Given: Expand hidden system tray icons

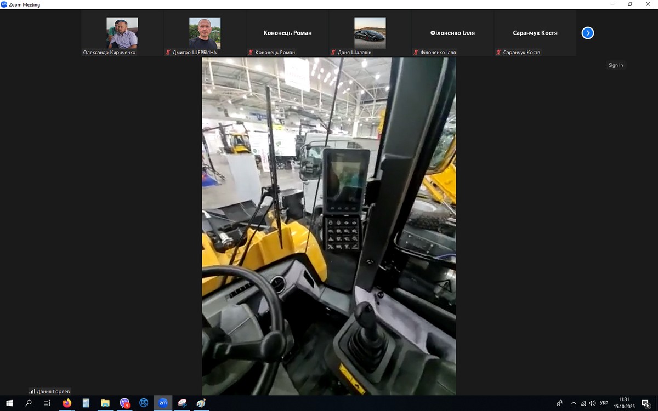Looking at the screenshot, I should (x=574, y=403).
